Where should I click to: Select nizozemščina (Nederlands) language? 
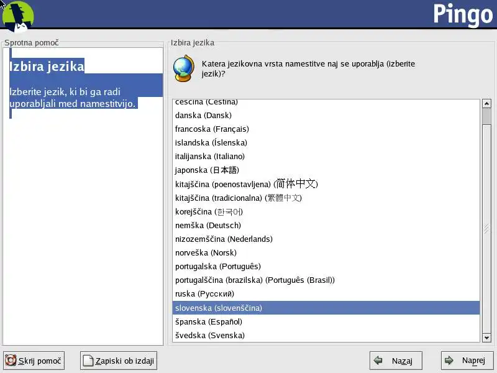click(x=326, y=239)
